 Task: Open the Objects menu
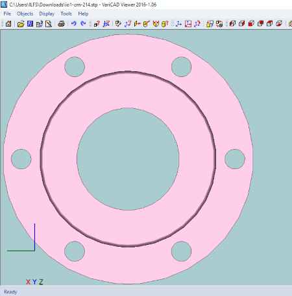point(25,14)
